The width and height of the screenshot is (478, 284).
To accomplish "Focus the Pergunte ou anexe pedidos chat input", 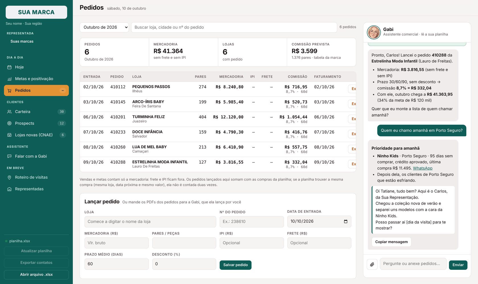I will tap(413, 264).
